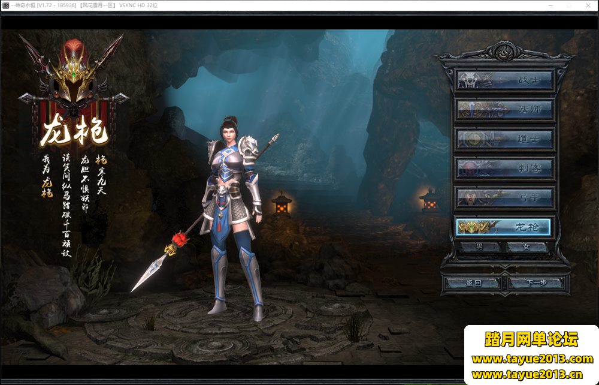
Task: Choose the 弓手 class
Action: (x=504, y=198)
